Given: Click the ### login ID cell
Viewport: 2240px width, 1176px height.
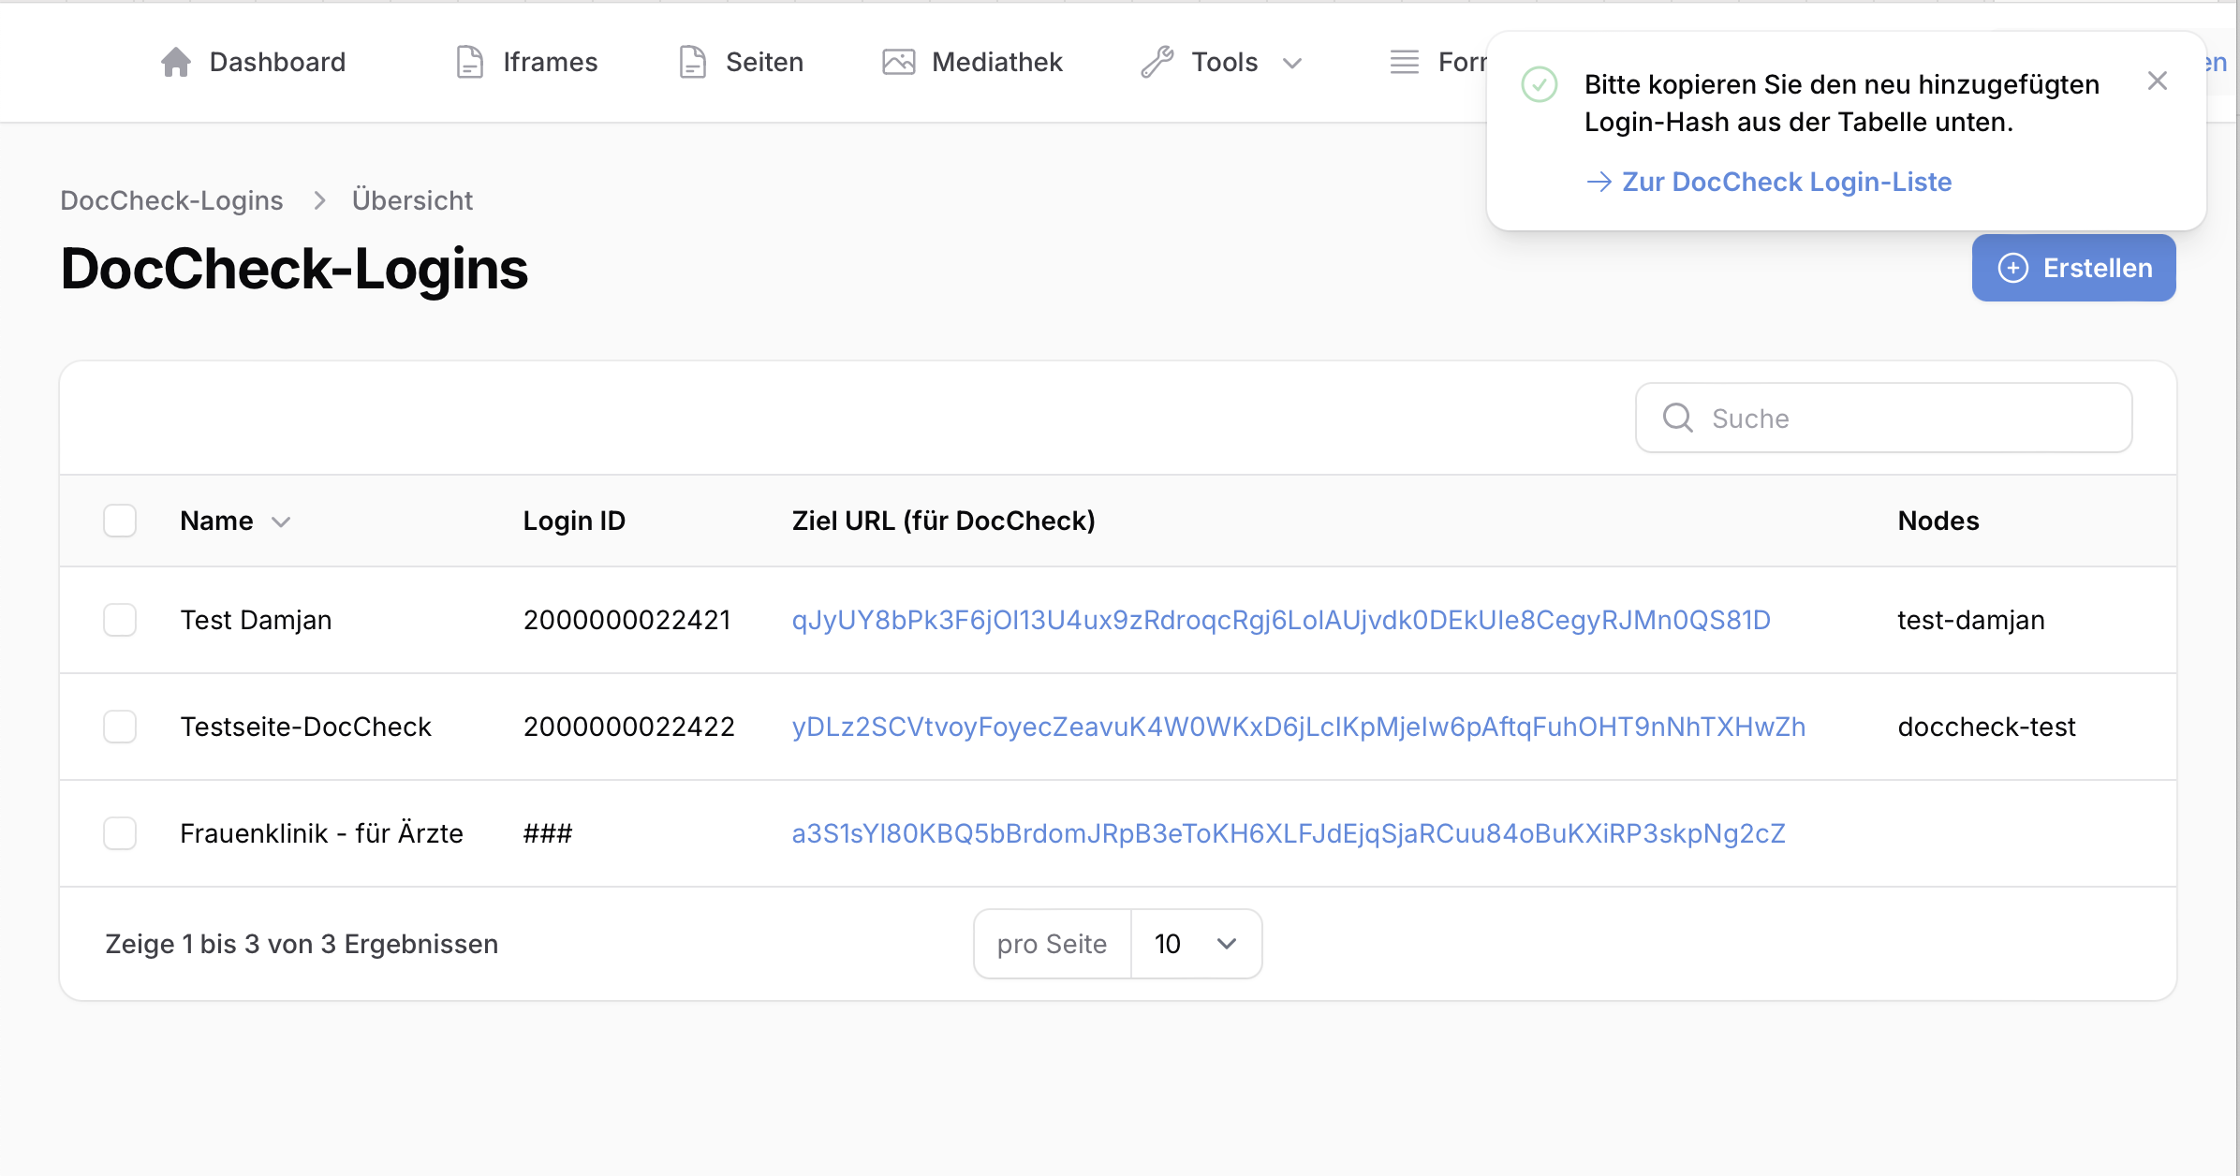Looking at the screenshot, I should point(548,833).
